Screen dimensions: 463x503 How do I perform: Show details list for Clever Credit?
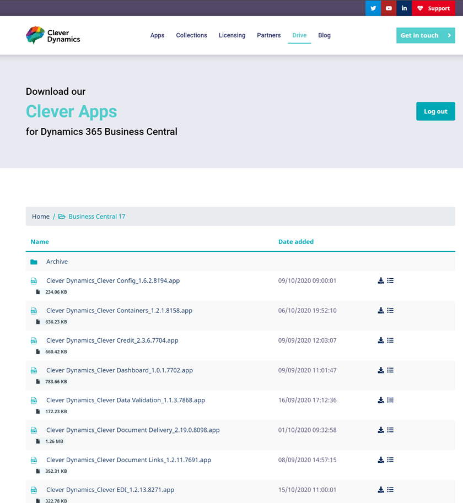[x=390, y=340]
